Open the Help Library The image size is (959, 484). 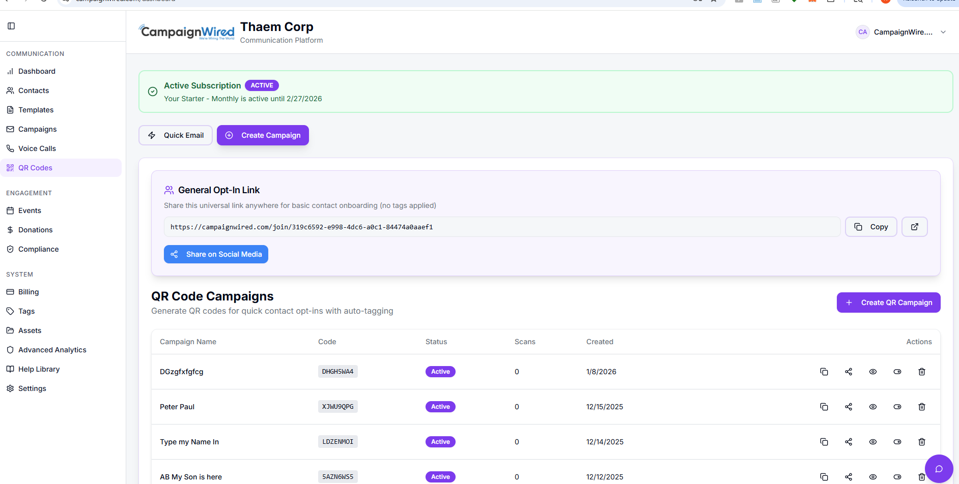[61, 369]
